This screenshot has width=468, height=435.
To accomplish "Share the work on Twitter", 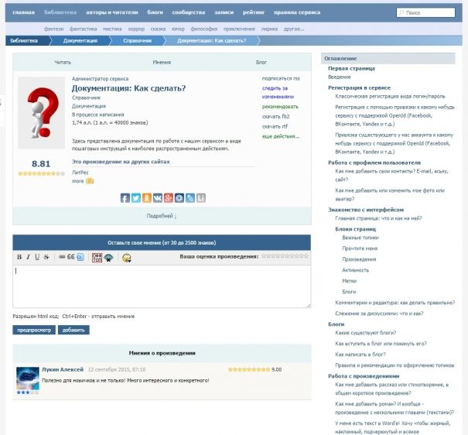I will tap(136, 198).
